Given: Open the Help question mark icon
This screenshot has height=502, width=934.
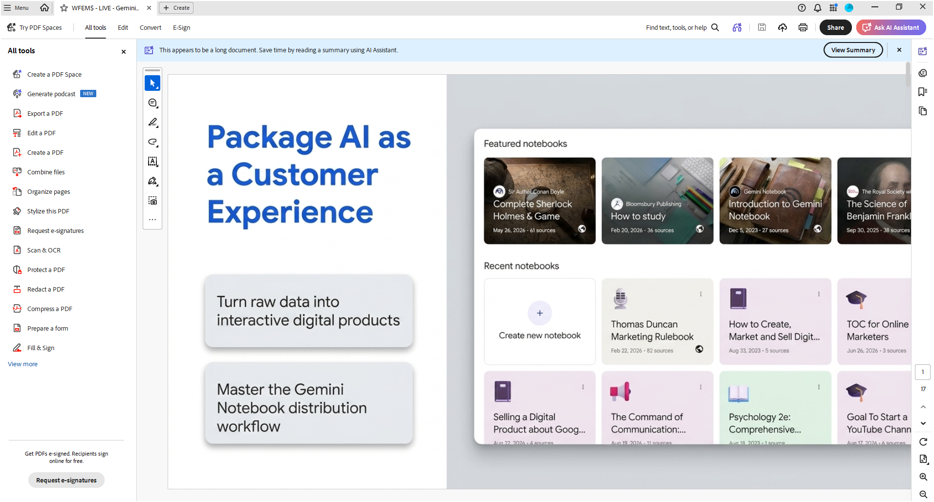Looking at the screenshot, I should [802, 8].
